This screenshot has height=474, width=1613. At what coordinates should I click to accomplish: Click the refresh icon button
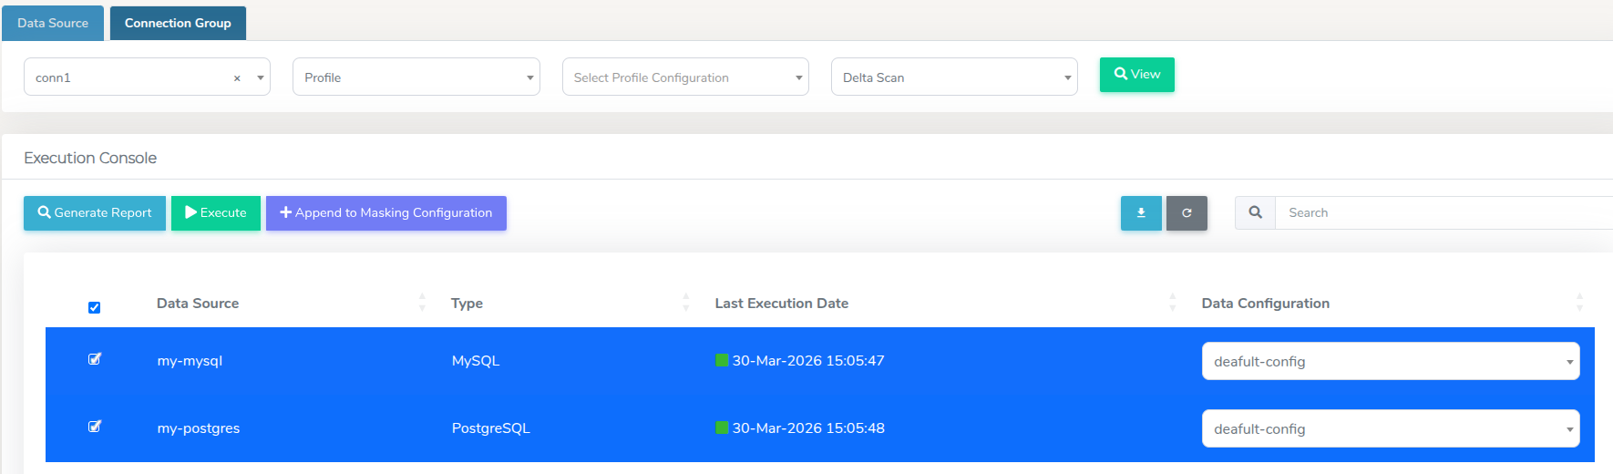click(1187, 213)
